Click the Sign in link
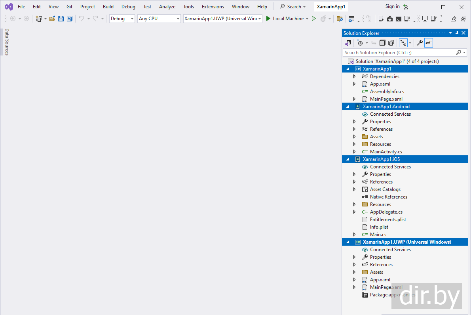The height and width of the screenshot is (315, 471). coord(393,7)
